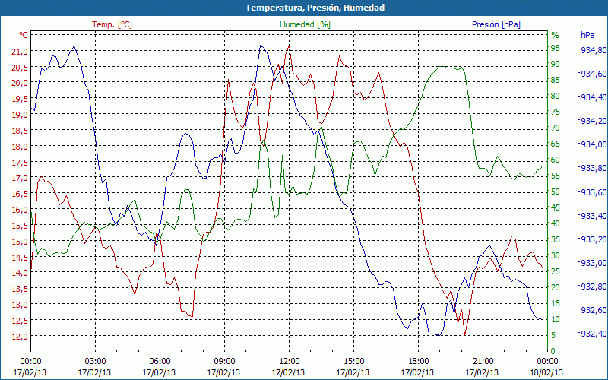This screenshot has height=380, width=608.
Task: Click the '21,0' temperature axis value
Action: (x=20, y=51)
